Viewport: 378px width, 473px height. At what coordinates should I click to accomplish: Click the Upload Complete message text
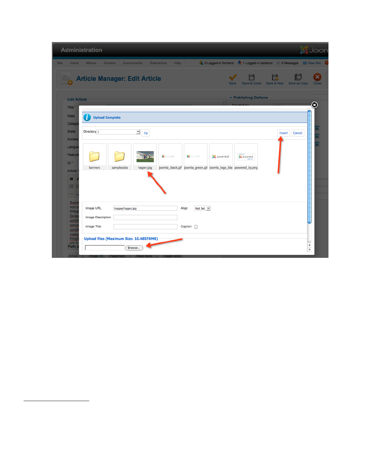tap(107, 118)
